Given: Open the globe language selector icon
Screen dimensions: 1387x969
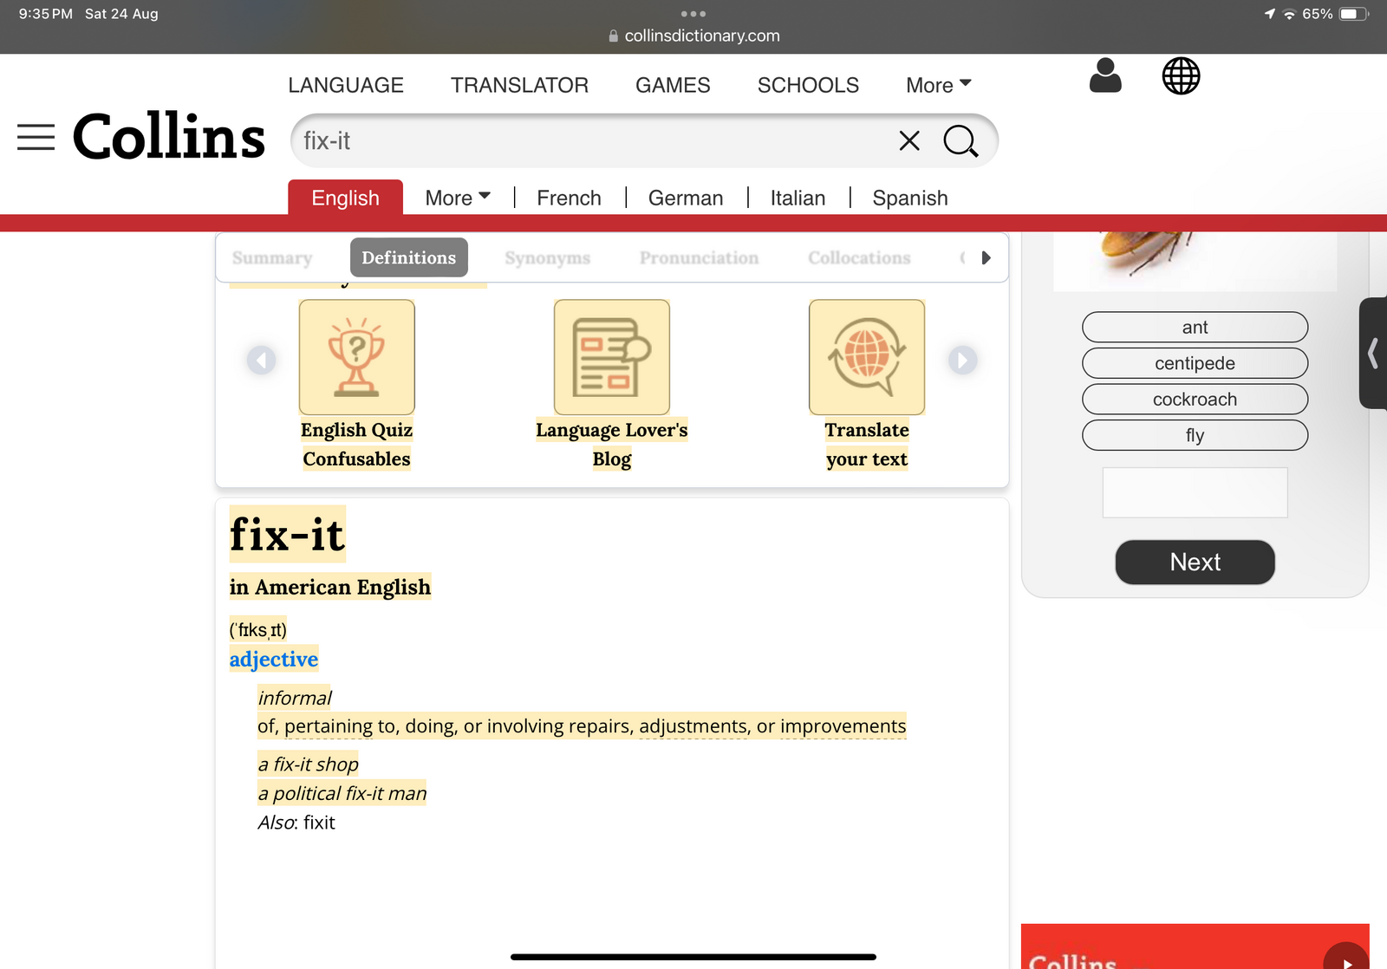Looking at the screenshot, I should click(1181, 76).
